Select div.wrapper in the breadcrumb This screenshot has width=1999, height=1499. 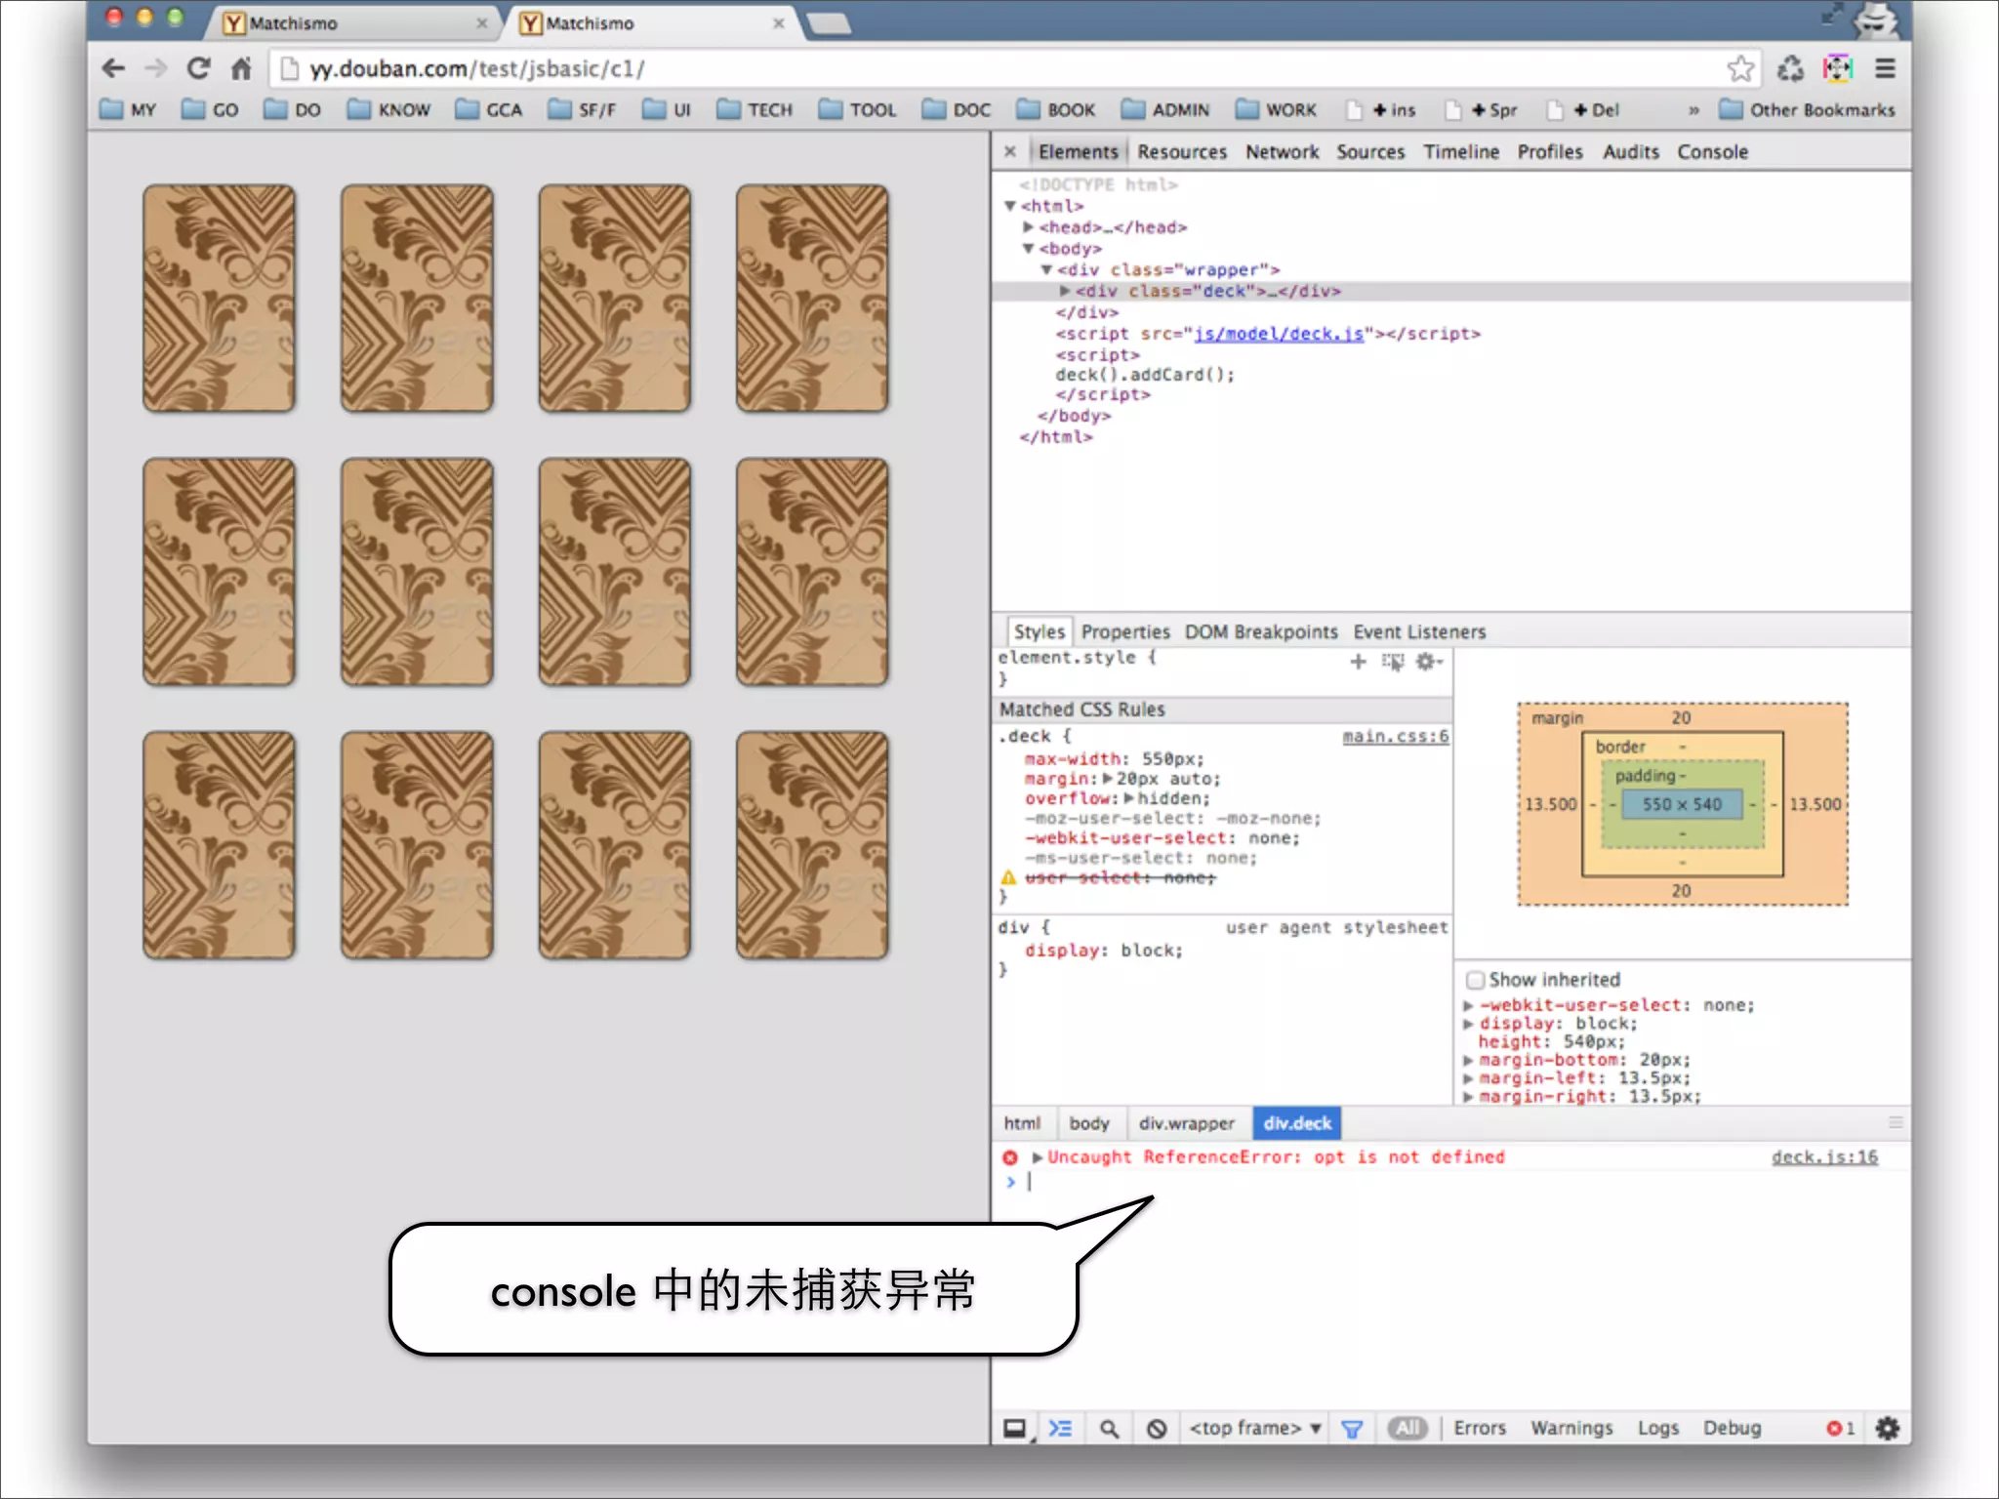point(1186,1123)
